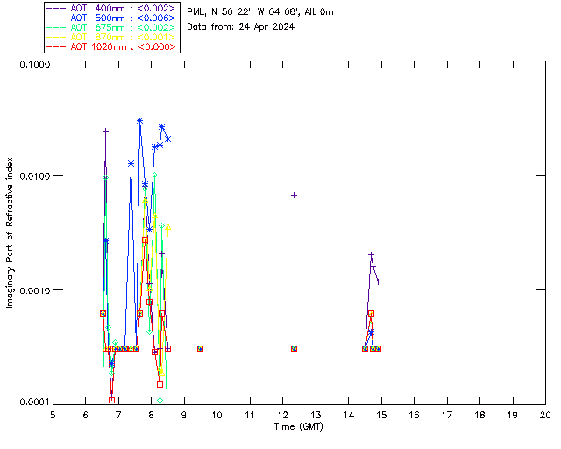Click the 12 tick on the time axis

(282, 414)
